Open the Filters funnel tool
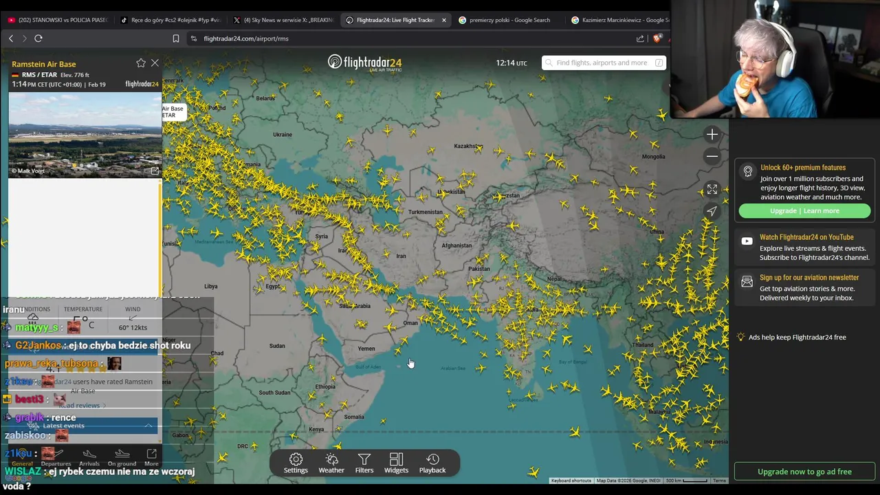Screen dimensions: 880x495 (364, 463)
